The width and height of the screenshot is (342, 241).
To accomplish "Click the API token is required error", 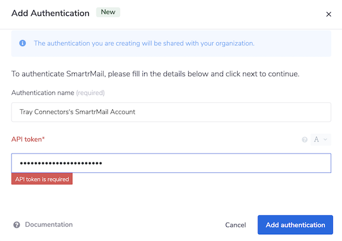I will 42,179.
